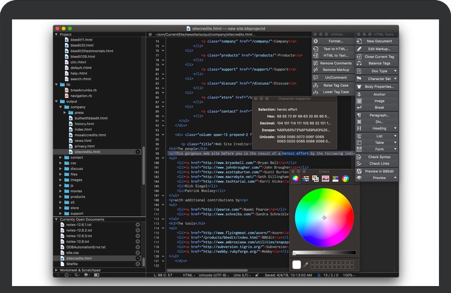Open index.html in the project list

click(83, 129)
